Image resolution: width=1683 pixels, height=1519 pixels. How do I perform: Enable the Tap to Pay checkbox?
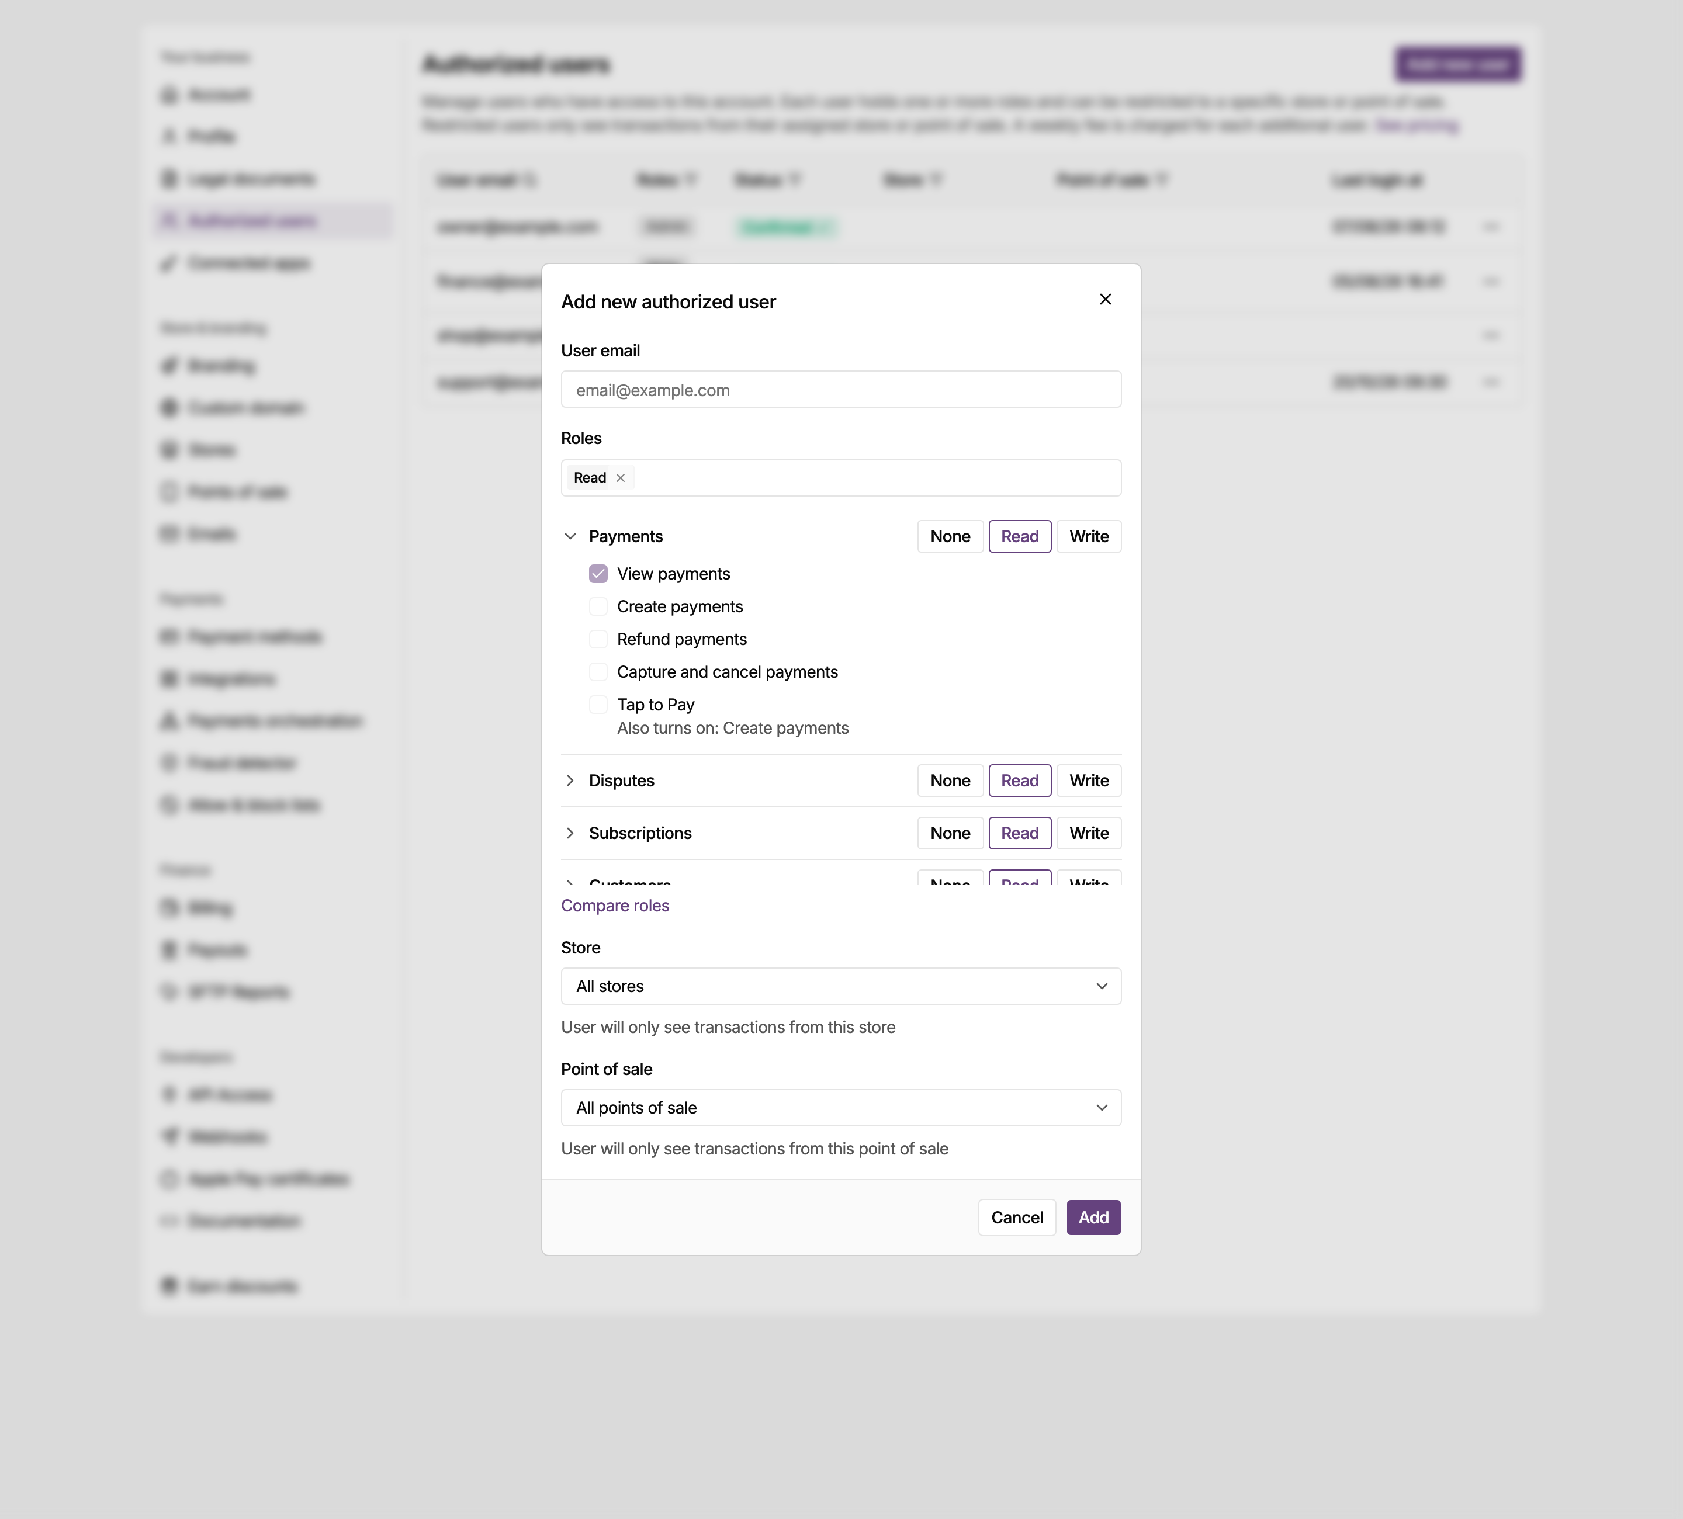click(598, 705)
